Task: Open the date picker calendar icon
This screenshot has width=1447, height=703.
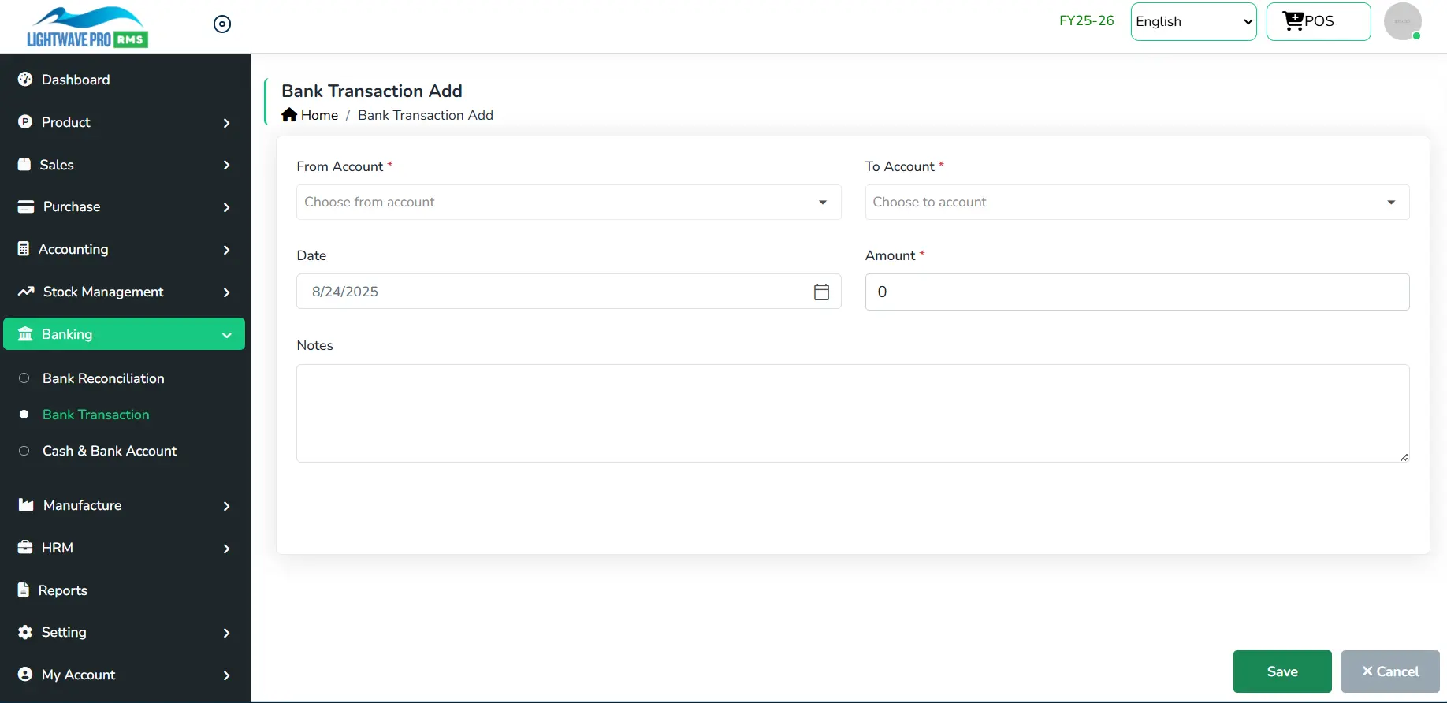Action: [821, 292]
